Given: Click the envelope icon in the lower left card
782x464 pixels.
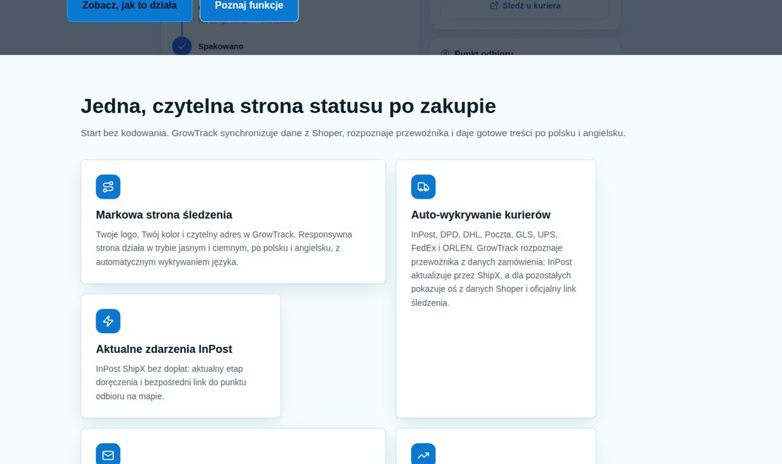Looking at the screenshot, I should coord(109,454).
